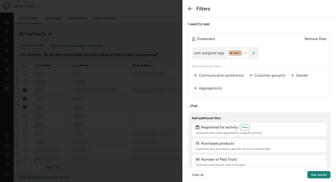Open the Give feedback through the survey link
Viewport: 336px width, 182px height.
tap(44, 177)
